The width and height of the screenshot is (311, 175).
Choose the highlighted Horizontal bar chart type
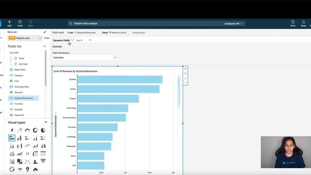coord(12,138)
